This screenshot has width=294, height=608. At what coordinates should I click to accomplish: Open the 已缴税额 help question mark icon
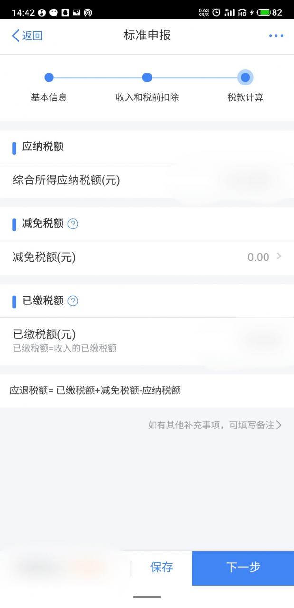click(73, 301)
